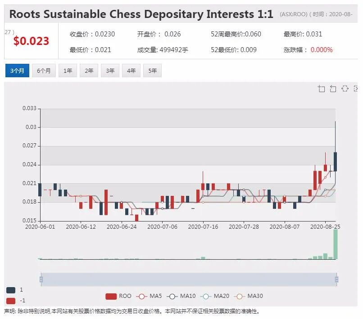Switch to the 4年 time range

[x=131, y=71]
